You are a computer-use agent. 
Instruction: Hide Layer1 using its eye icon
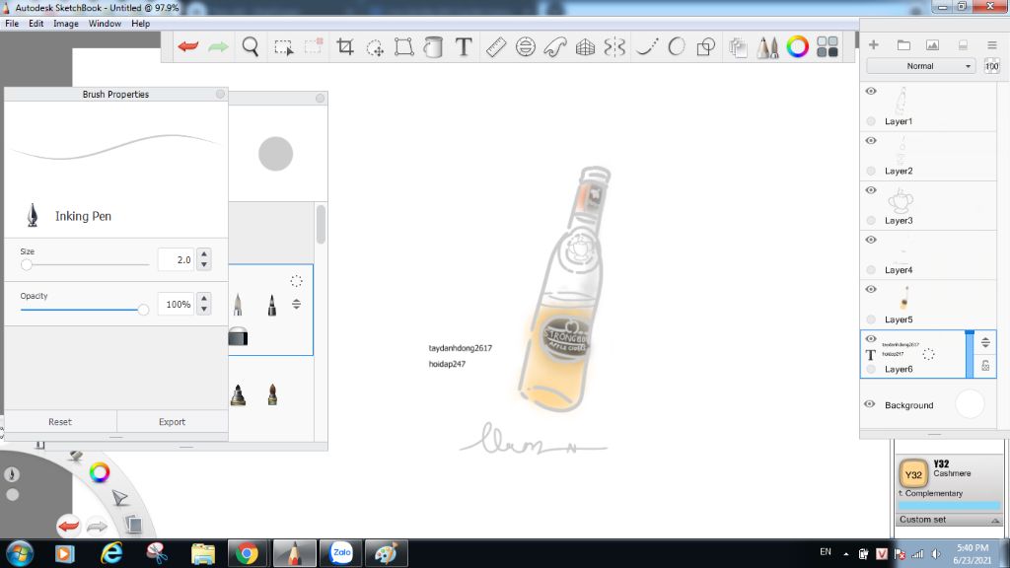(871, 92)
